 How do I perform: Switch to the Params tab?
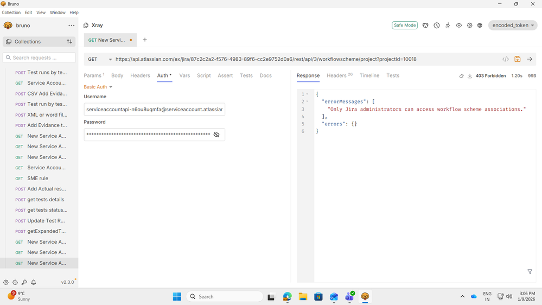click(94, 75)
